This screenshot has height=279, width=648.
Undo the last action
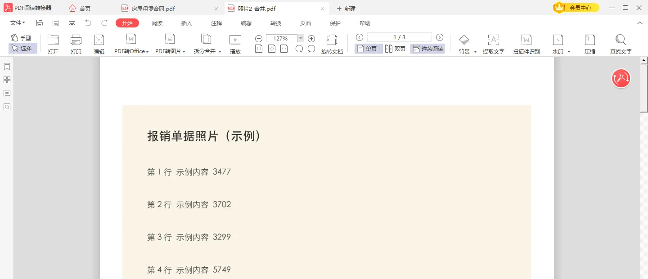[x=88, y=23]
